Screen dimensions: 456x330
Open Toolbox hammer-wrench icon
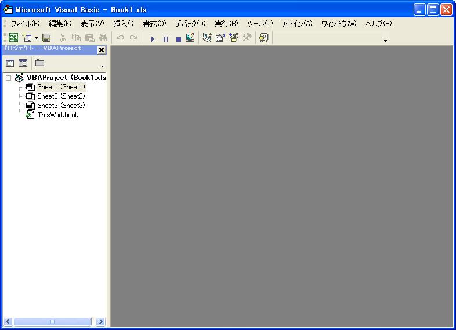[247, 38]
